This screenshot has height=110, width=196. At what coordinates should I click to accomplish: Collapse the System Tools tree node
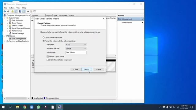pos(5,18)
